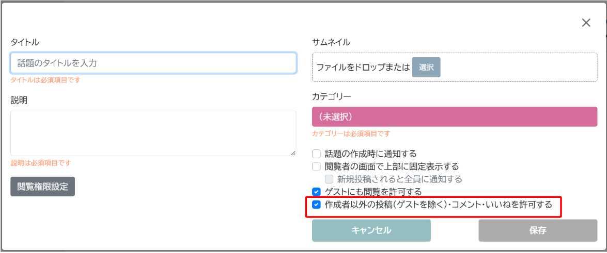
Task: Uncheck 作成者以外の投稿・コメント・いいねを許可する checkbox
Action: coord(317,205)
